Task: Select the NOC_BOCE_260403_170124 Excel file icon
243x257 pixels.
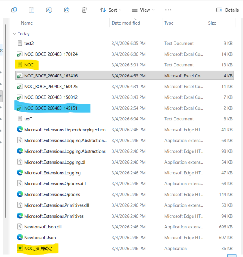Action: coord(19,54)
